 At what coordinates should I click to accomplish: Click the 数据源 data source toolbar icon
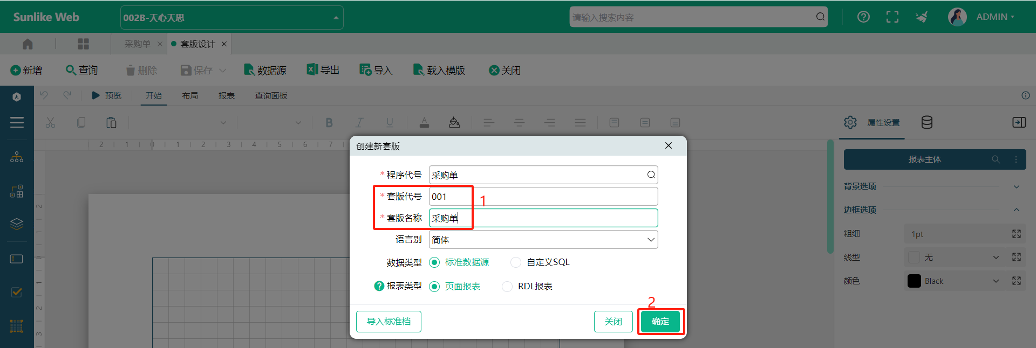[x=249, y=70]
